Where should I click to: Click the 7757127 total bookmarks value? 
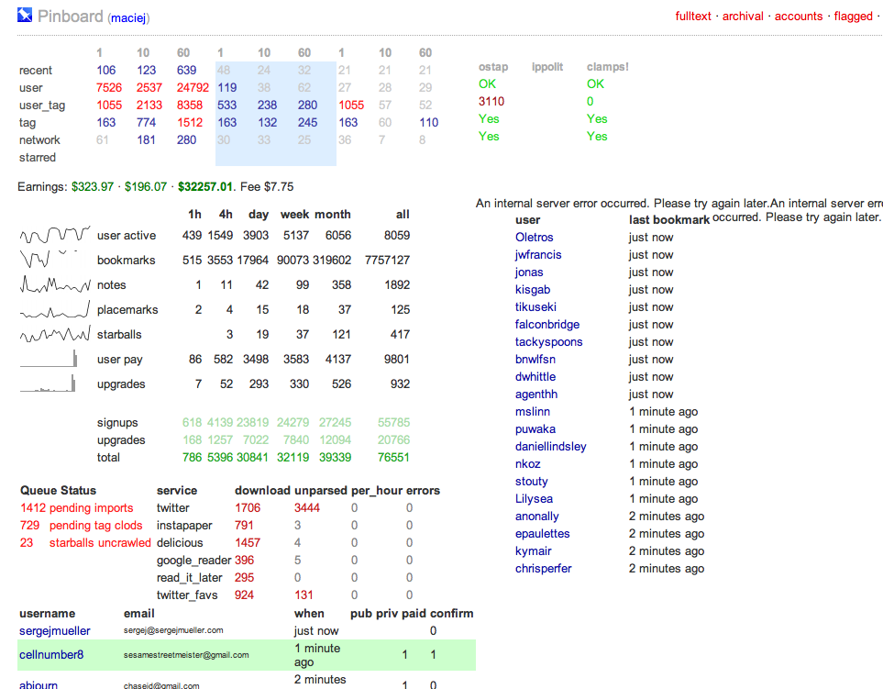[x=388, y=261]
